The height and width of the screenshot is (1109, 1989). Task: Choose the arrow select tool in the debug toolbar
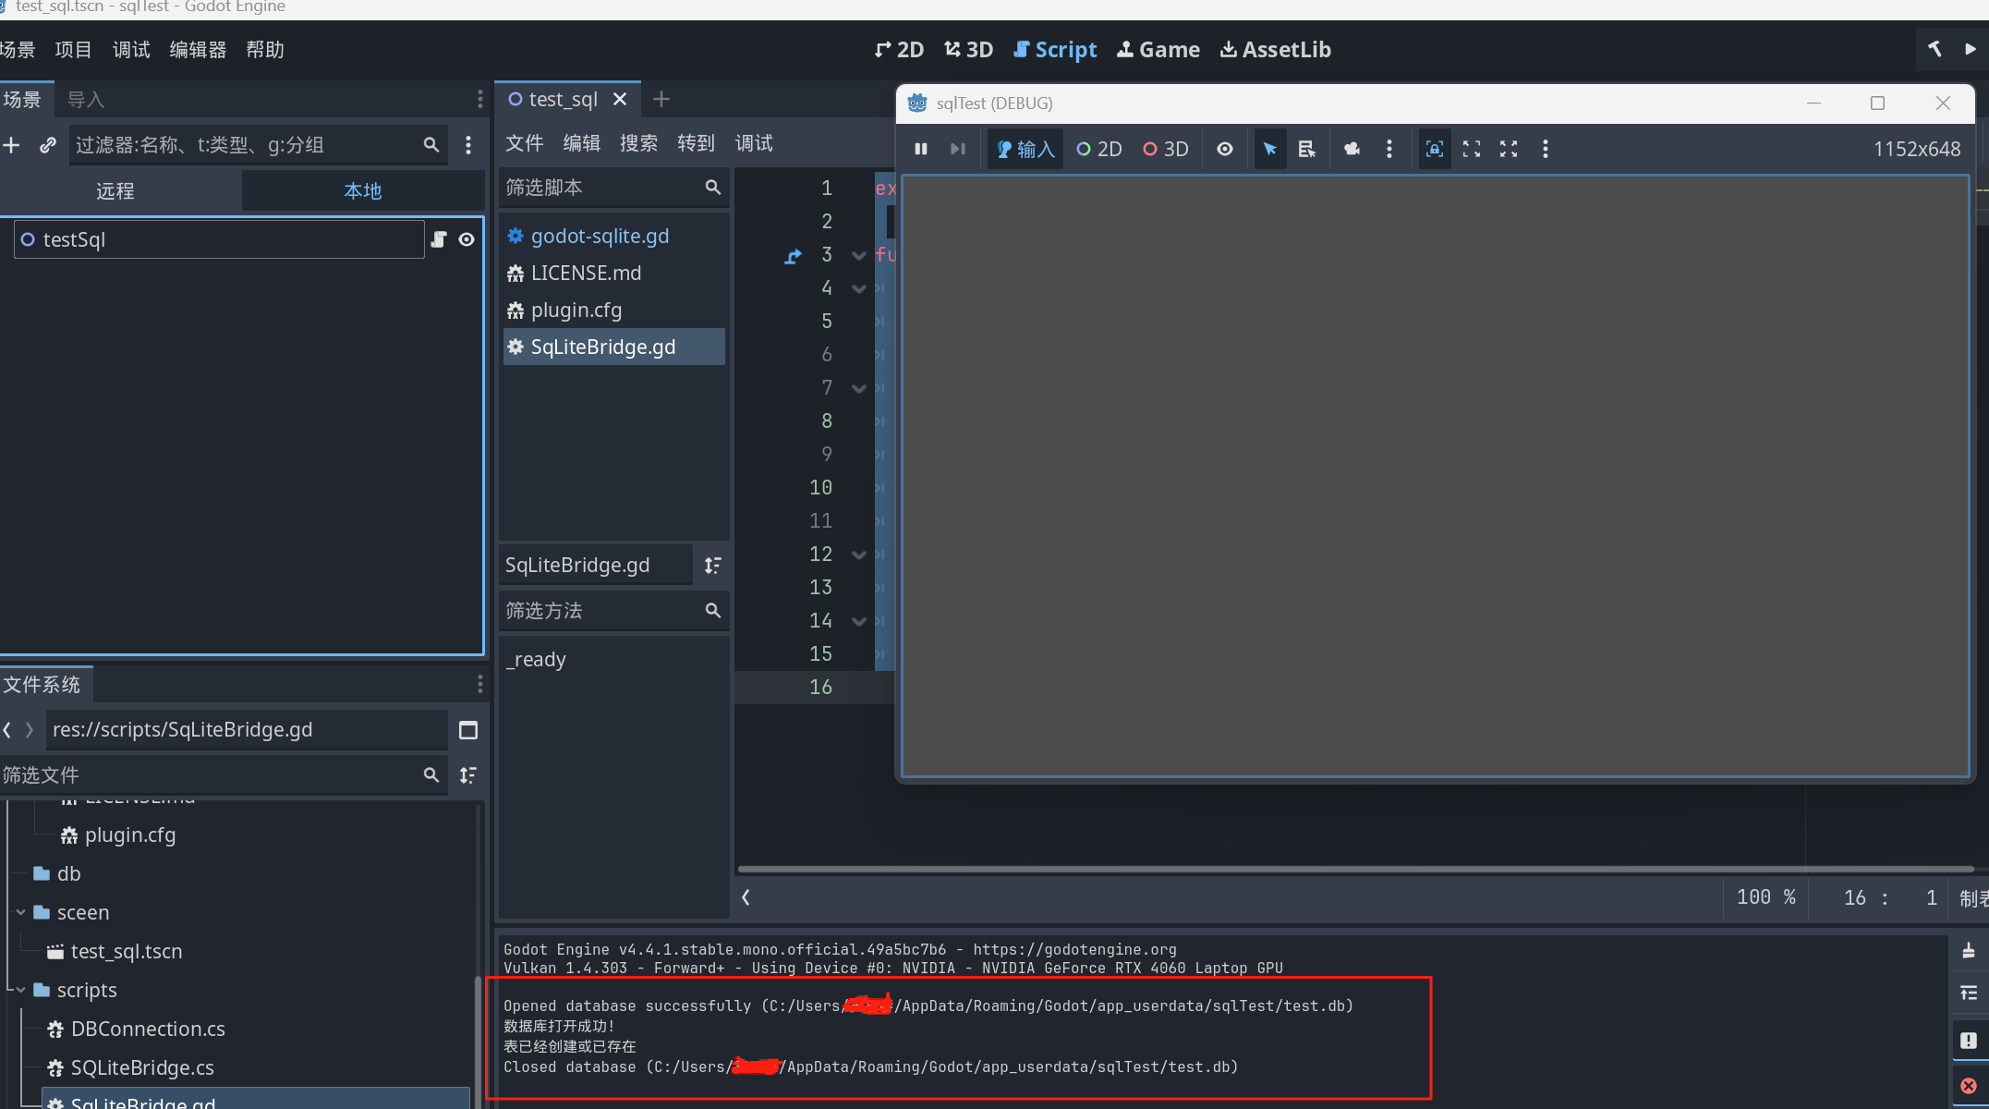(1269, 149)
